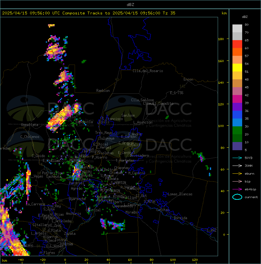Click the Zapata place label
The width and height of the screenshot is (261, 264).
[x=70, y=234]
